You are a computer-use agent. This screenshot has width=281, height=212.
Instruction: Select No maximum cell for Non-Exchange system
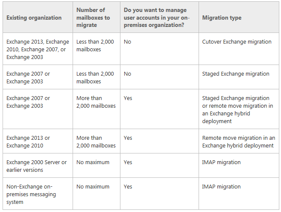coord(93,186)
